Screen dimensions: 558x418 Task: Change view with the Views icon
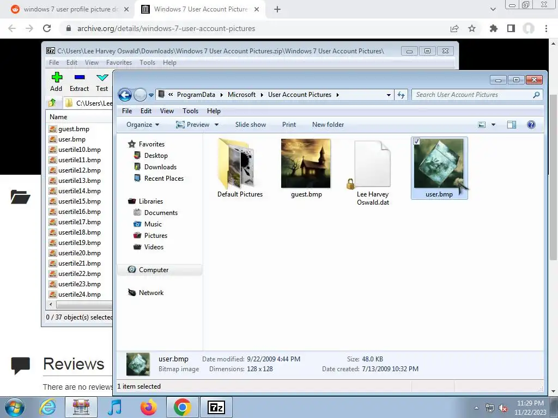(x=482, y=125)
